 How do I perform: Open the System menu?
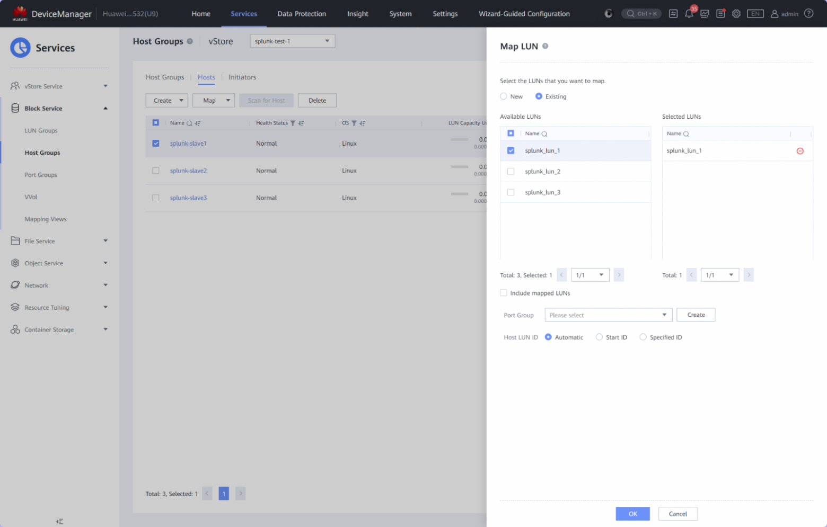pyautogui.click(x=400, y=14)
